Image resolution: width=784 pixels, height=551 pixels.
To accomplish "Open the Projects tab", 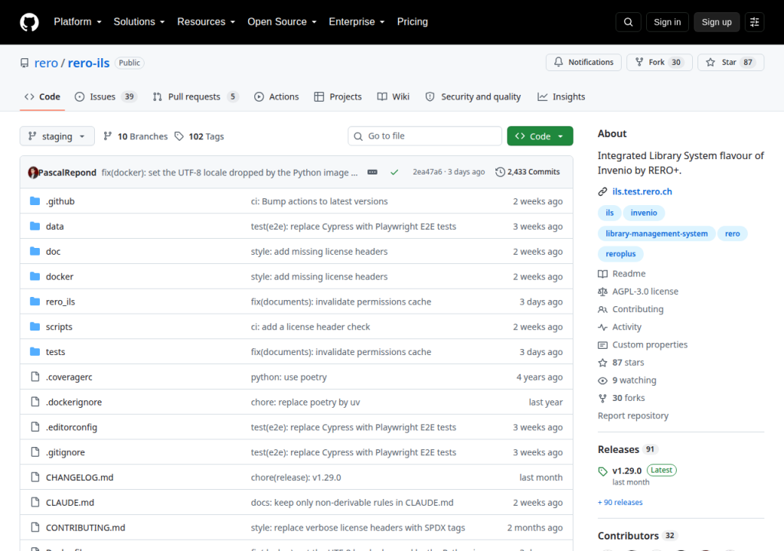I will (x=338, y=96).
